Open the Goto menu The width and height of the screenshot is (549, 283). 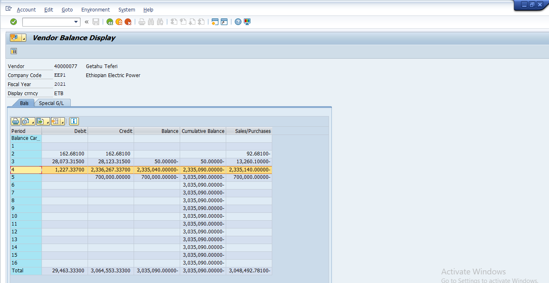point(67,9)
